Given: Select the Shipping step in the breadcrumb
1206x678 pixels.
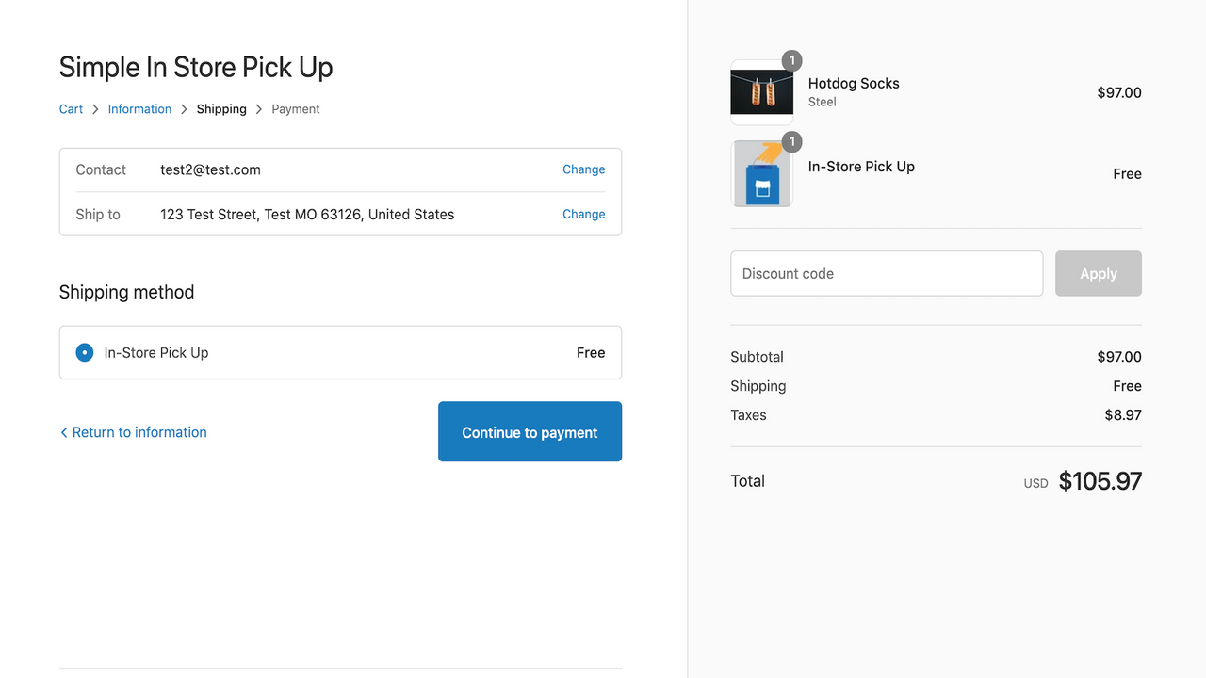Looking at the screenshot, I should (x=221, y=108).
